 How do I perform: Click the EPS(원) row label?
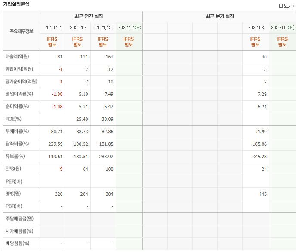13,169
